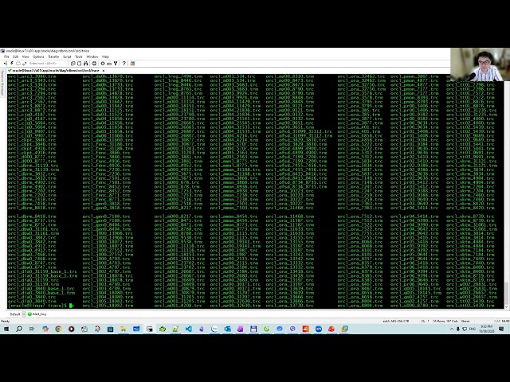
Task: Open the taskbar clock and date
Action: pos(487,329)
